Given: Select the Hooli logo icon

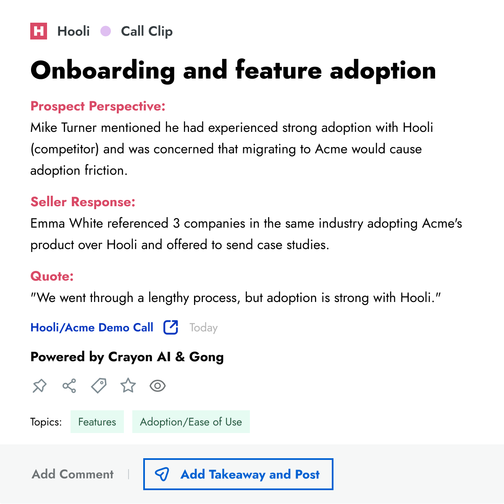Looking at the screenshot, I should 39,31.
